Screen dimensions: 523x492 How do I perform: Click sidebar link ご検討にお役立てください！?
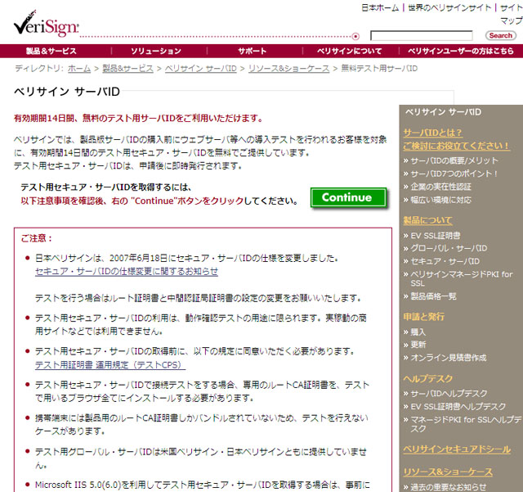(x=456, y=146)
